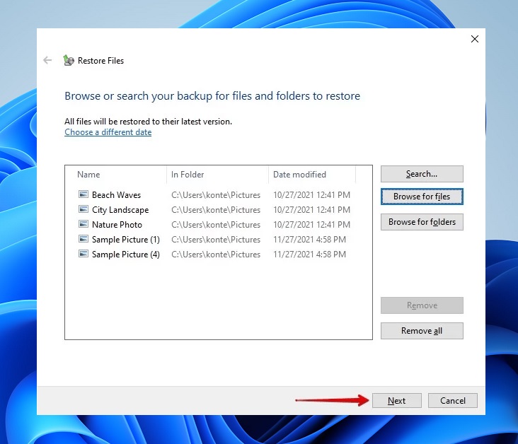The height and width of the screenshot is (444, 518).
Task: Select the Sample Picture (4) image icon
Action: (x=84, y=254)
